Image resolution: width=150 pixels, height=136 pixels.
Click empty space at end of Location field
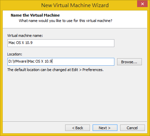[x=83, y=62]
